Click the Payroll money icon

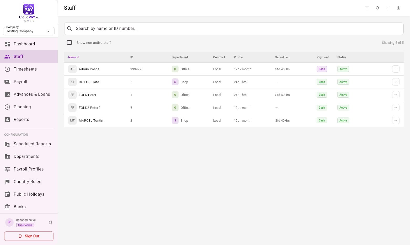pyautogui.click(x=7, y=82)
